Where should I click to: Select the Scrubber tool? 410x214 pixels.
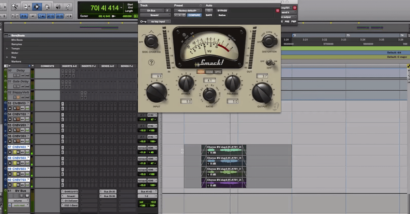tap(58, 6)
